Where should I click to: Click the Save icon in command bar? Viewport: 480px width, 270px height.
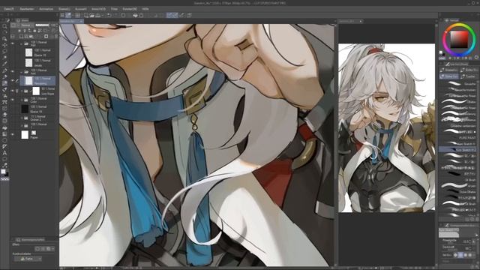(97, 15)
